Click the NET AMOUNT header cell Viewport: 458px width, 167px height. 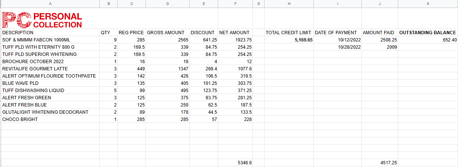tap(235, 33)
